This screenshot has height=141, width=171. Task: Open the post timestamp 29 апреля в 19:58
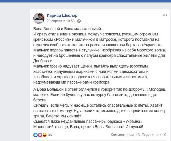coord(60,21)
